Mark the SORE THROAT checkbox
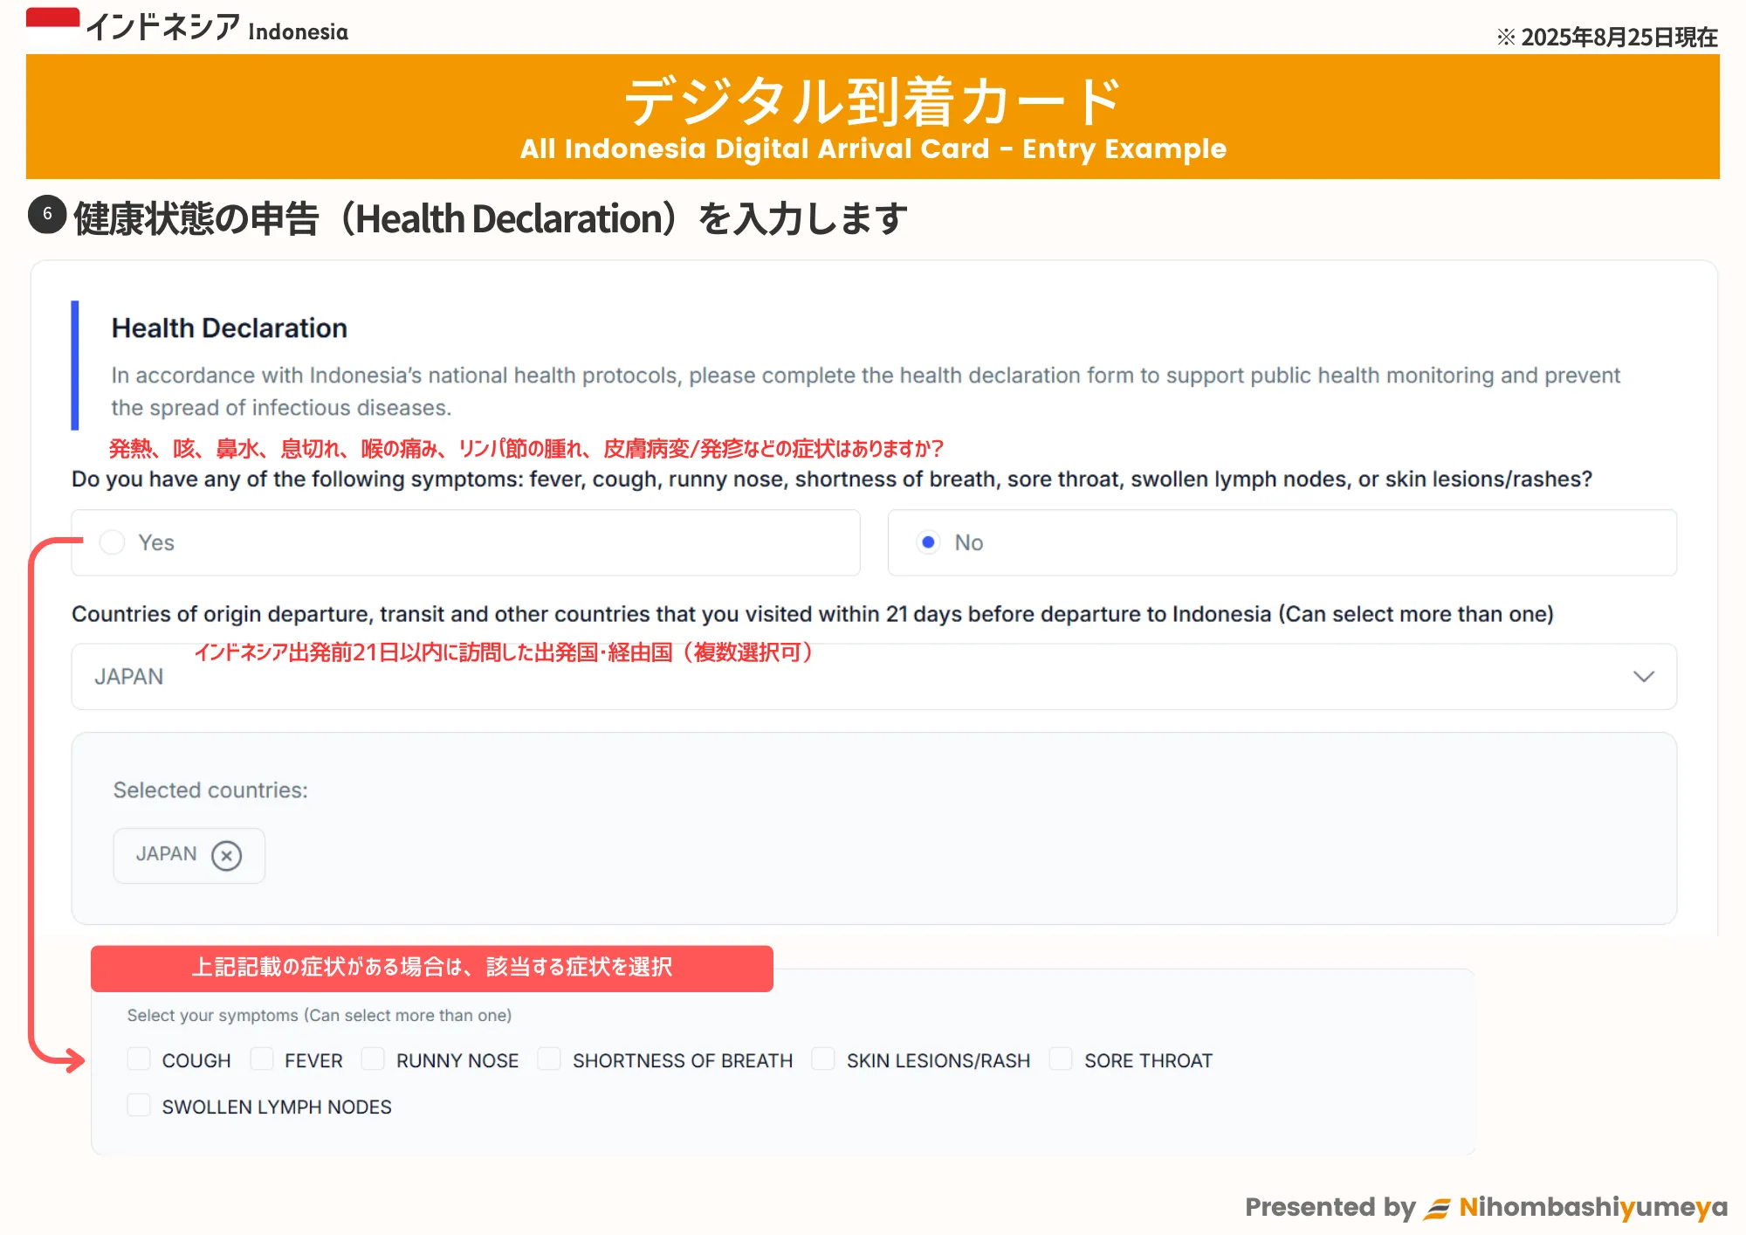The width and height of the screenshot is (1746, 1235). tap(1061, 1059)
